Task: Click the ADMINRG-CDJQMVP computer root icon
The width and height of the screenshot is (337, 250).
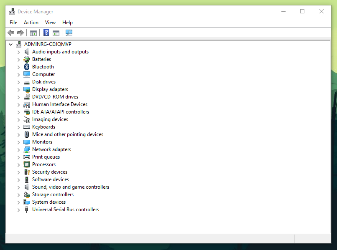Action: (19, 44)
